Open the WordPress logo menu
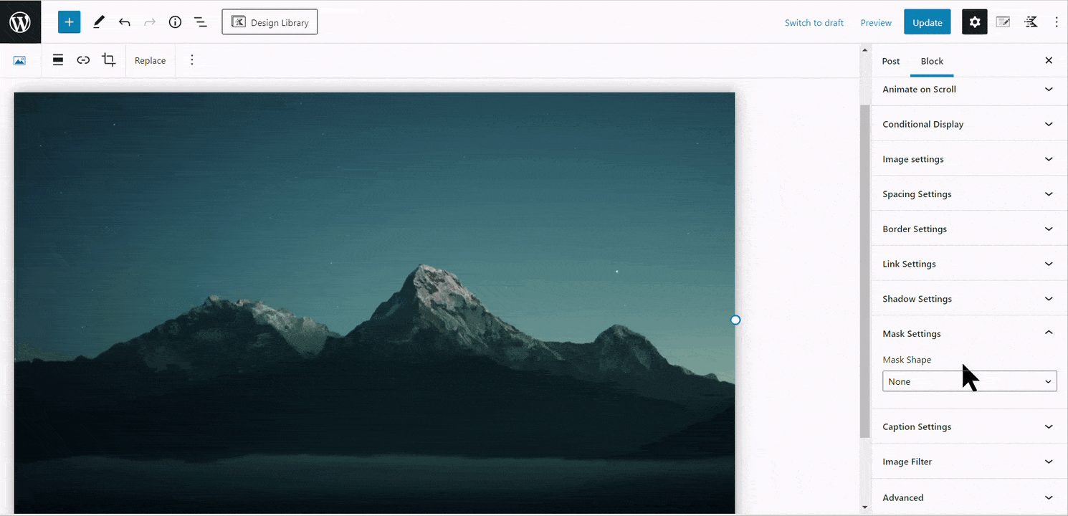Viewport: 1068px width, 516px height. tap(20, 22)
